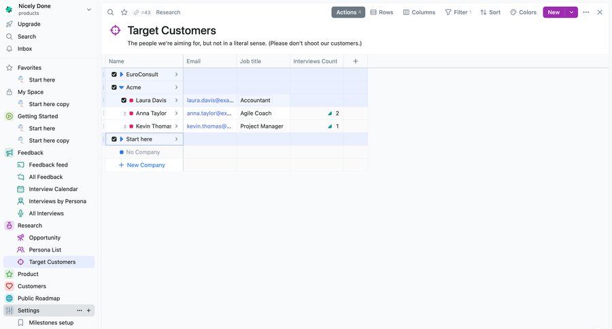
Task: Open EuroConsult record via chevron
Action: pos(176,74)
